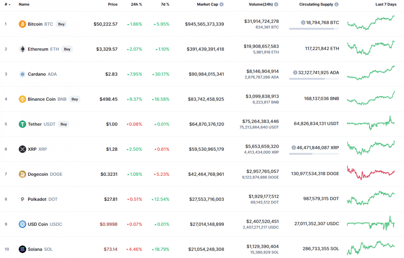Select the Tether teal logo icon

tap(22, 124)
